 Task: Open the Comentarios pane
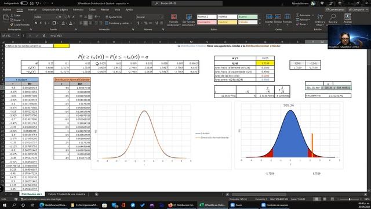[x=335, y=10]
